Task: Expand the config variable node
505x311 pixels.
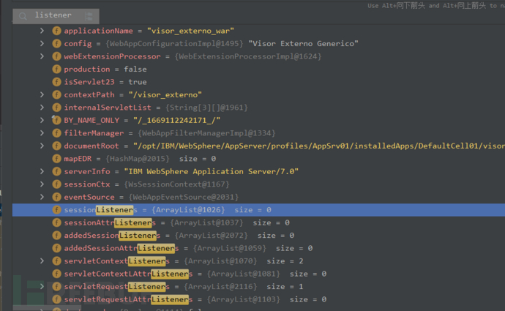Action: pyautogui.click(x=42, y=44)
